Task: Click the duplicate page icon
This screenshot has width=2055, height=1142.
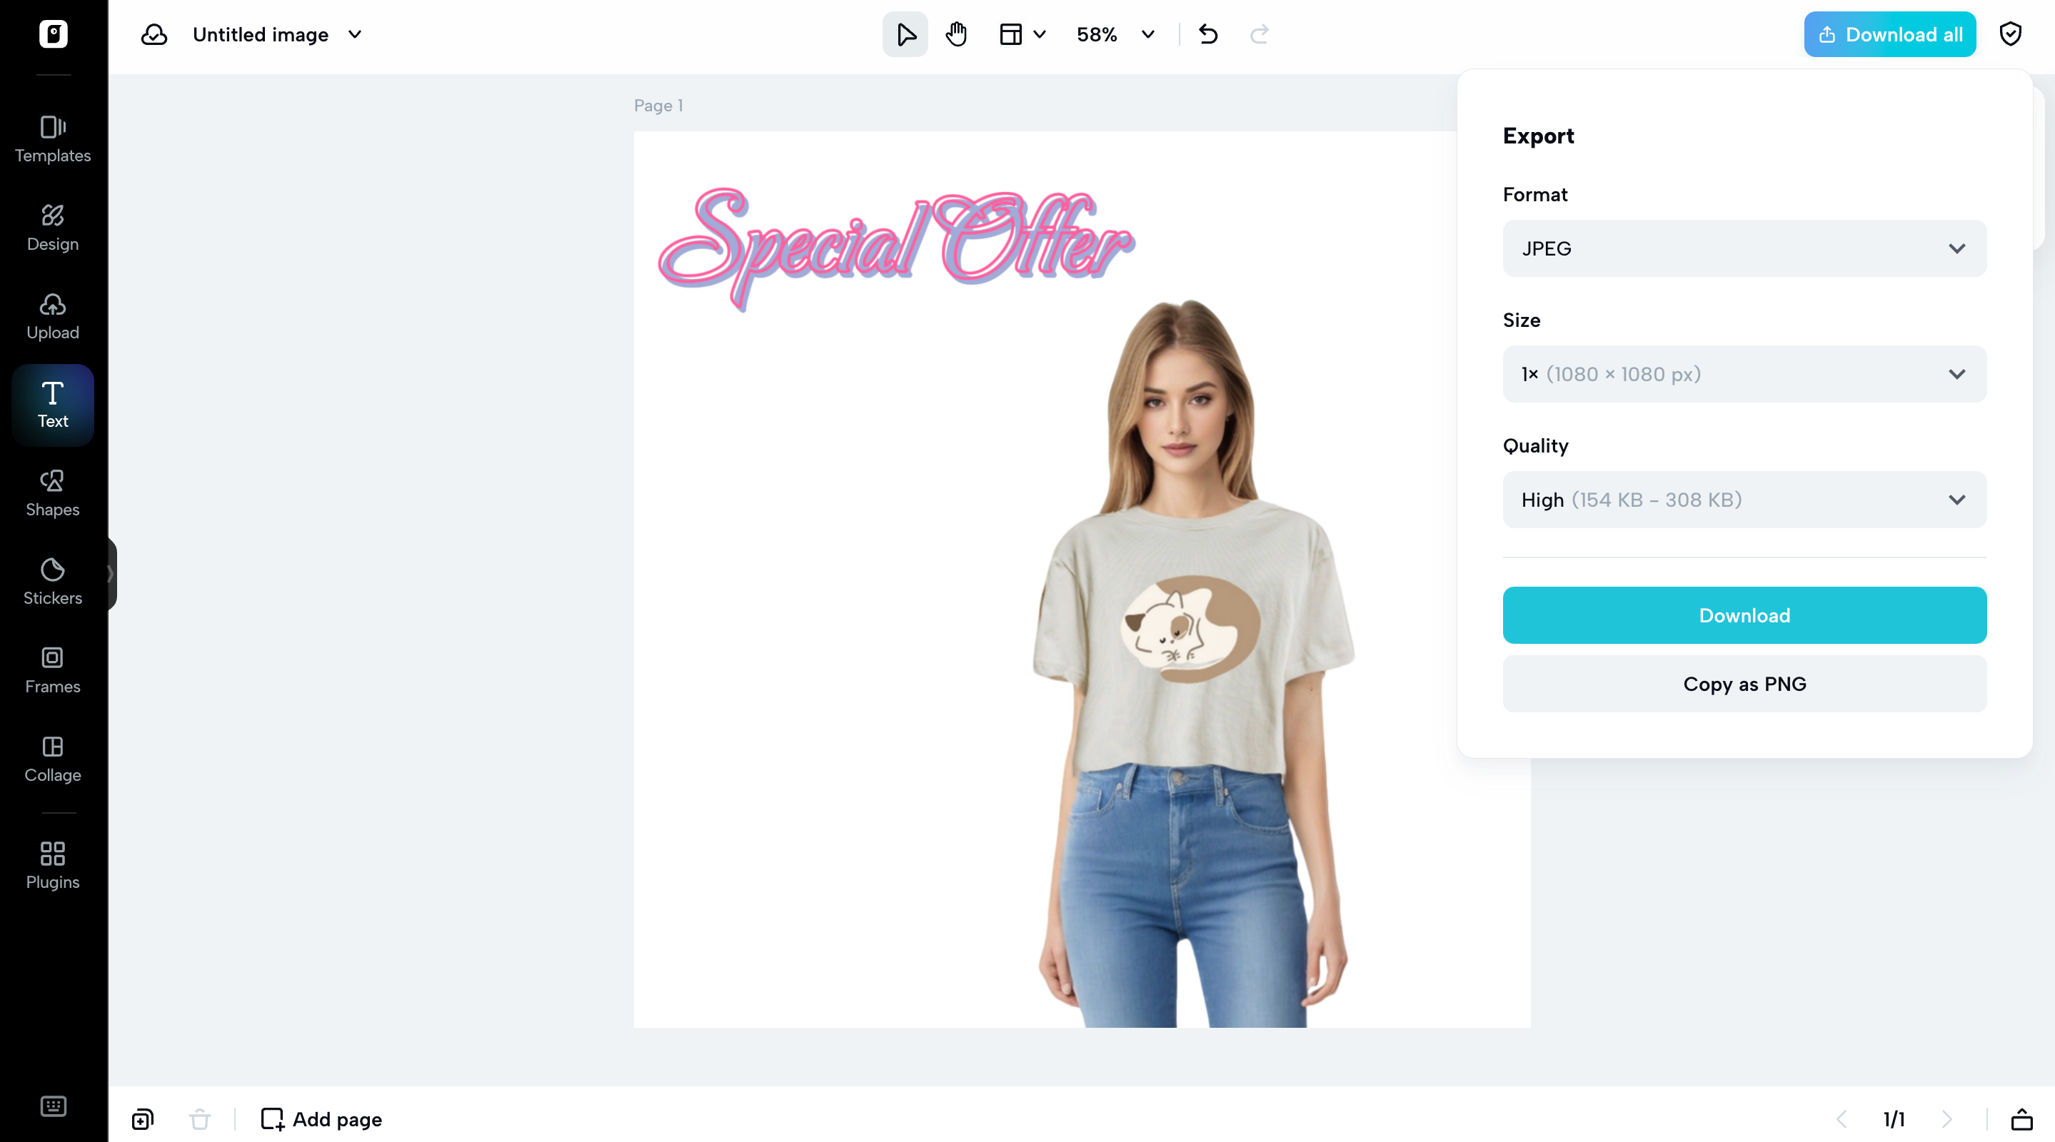Action: [143, 1119]
